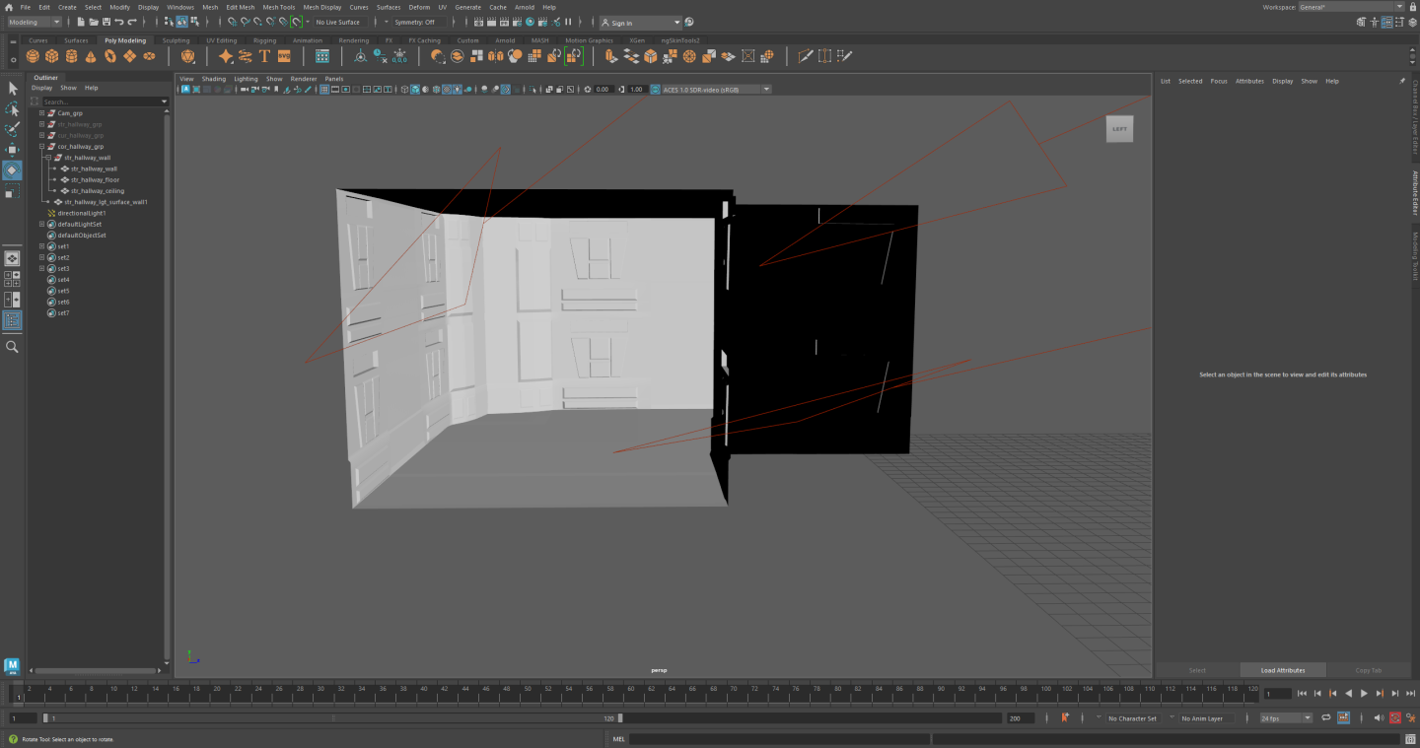
Task: Click the Load Attributes button
Action: pos(1283,670)
